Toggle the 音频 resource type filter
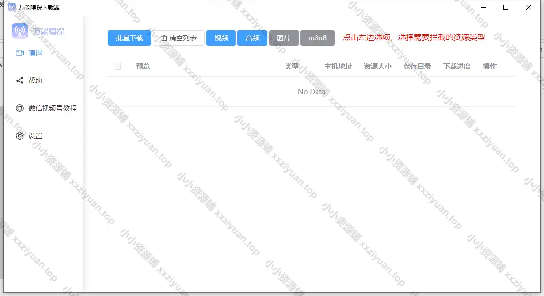 252,38
